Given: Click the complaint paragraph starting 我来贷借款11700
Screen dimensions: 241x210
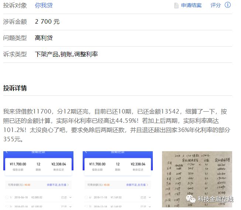Looking at the screenshot, I should (117, 125).
